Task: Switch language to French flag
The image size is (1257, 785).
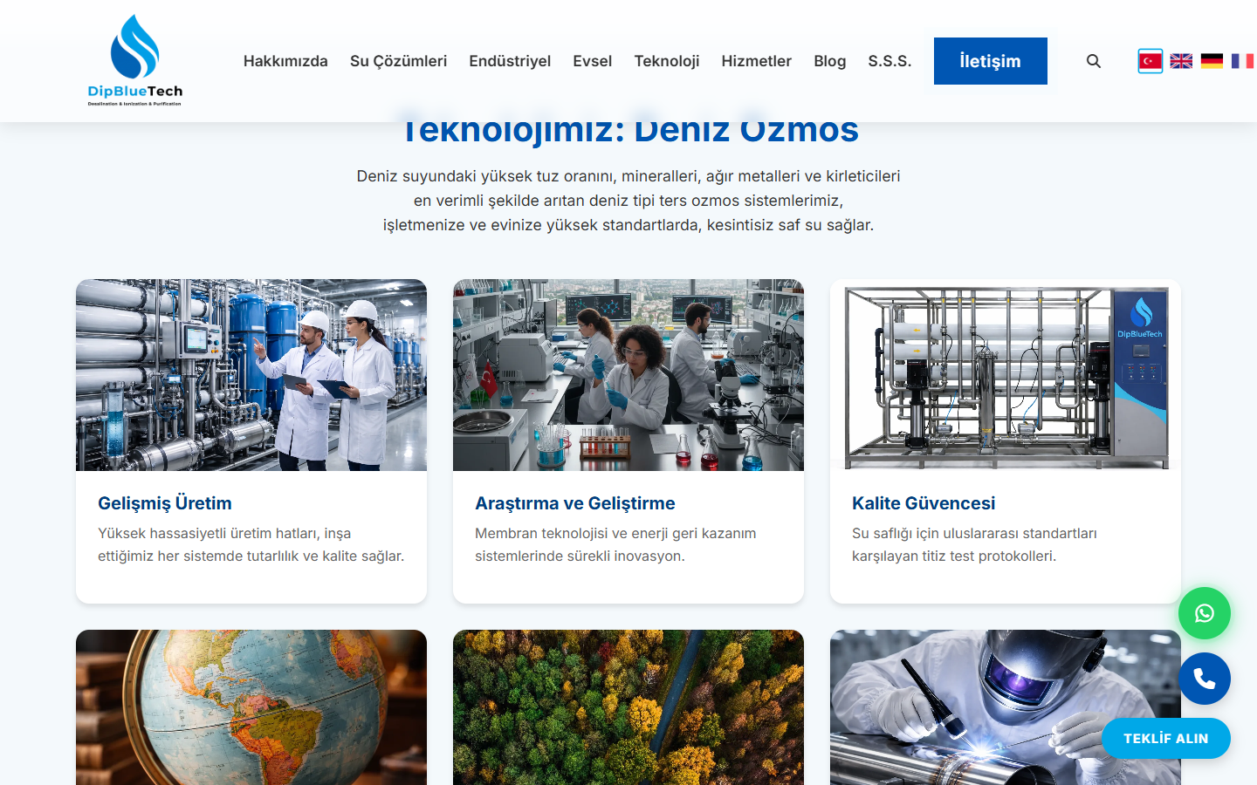Action: [x=1242, y=61]
